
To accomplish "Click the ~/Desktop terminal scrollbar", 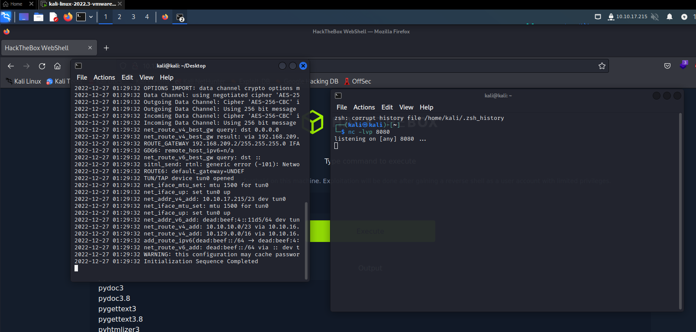I will tap(306, 240).
